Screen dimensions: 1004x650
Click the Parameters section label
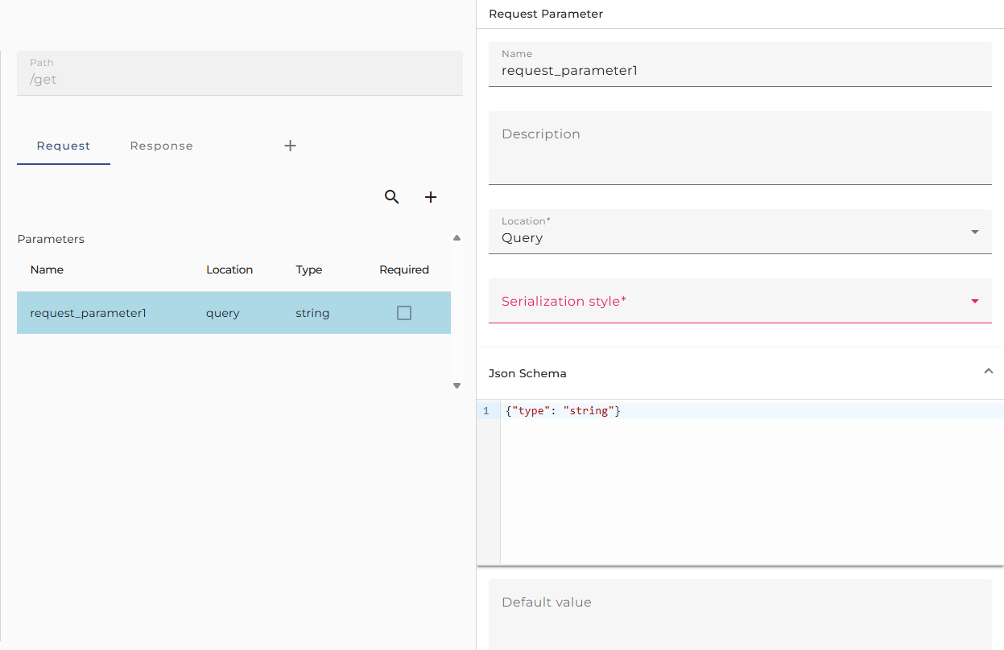tap(51, 239)
